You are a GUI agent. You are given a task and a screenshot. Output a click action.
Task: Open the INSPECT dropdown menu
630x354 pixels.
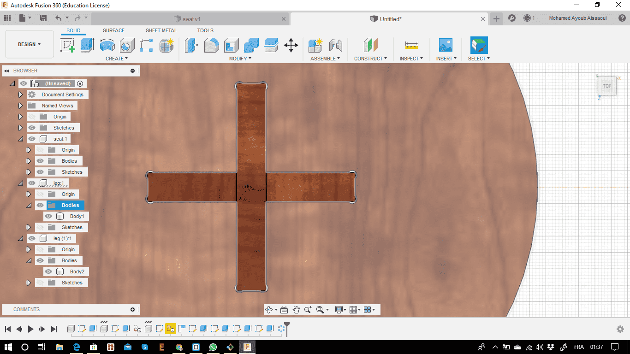pos(411,59)
